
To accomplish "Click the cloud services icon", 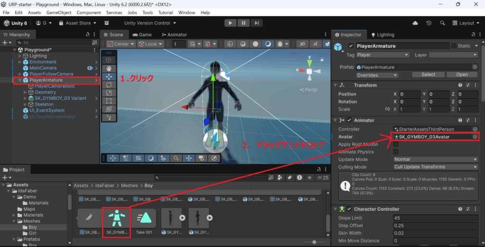I will [415, 23].
